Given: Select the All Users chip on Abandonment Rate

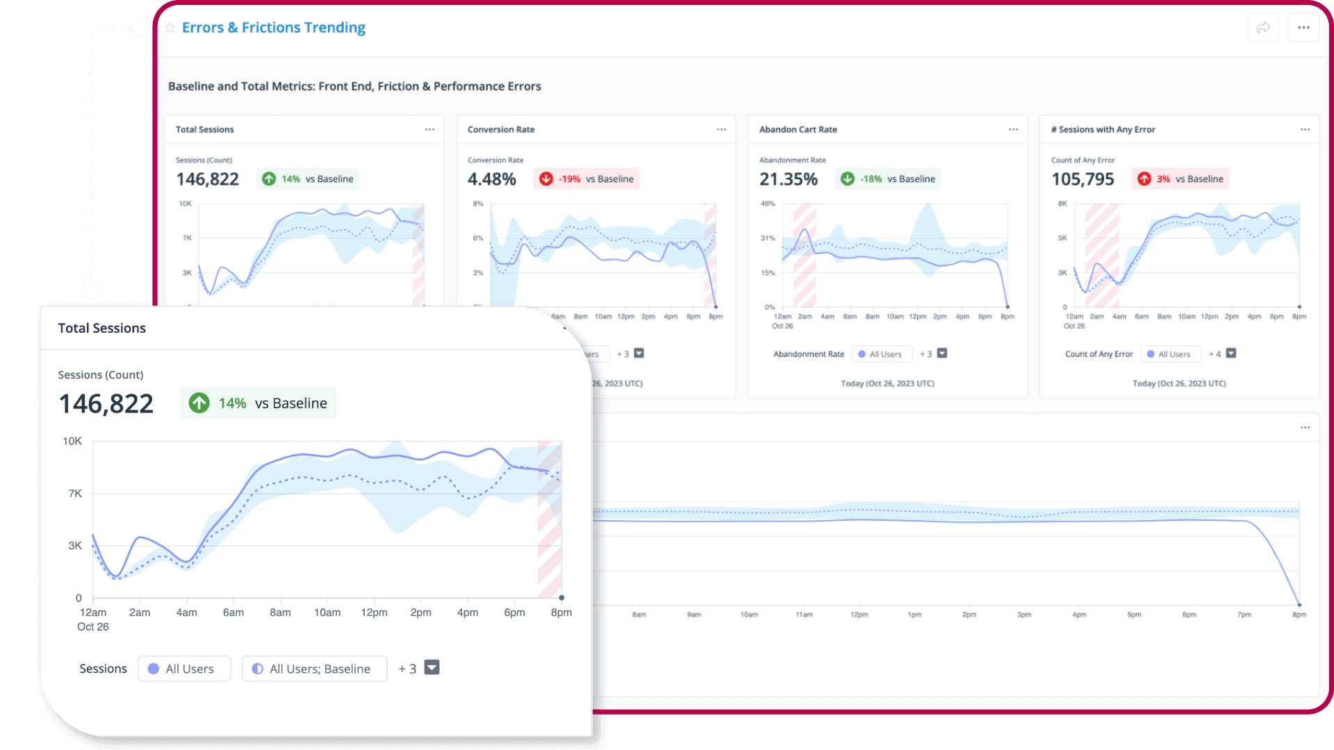Looking at the screenshot, I should tap(881, 353).
